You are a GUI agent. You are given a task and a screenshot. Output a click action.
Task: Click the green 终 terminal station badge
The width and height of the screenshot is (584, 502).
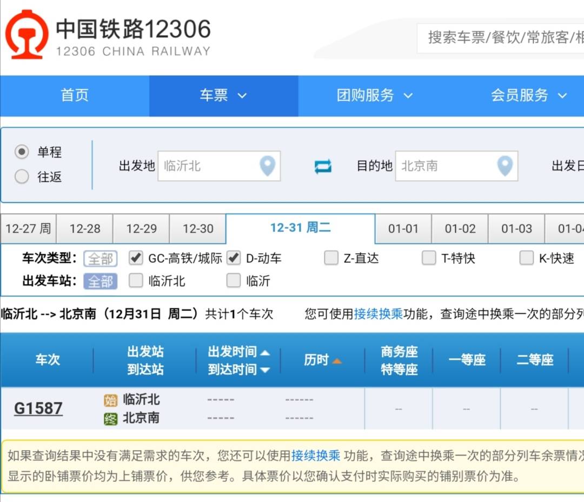(111, 419)
